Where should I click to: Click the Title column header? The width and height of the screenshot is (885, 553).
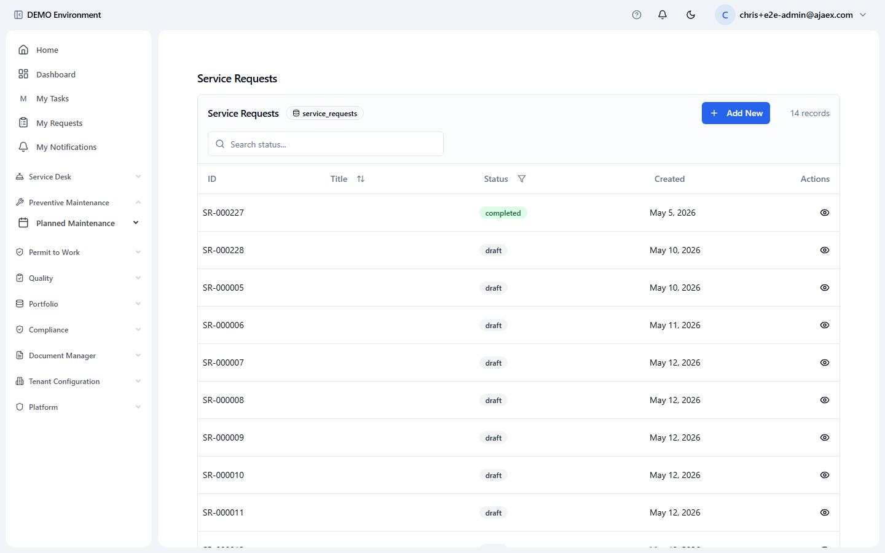coord(339,179)
